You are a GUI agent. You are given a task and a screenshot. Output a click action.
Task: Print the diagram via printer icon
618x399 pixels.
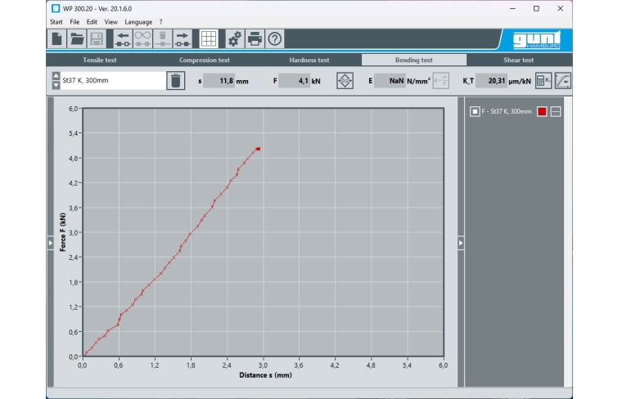point(255,38)
